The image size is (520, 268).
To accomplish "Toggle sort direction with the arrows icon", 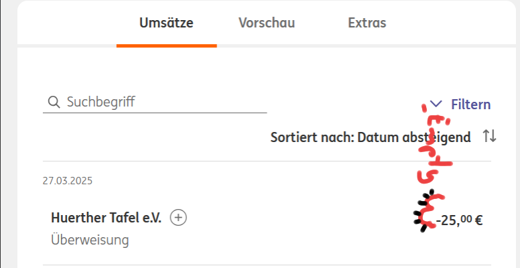I will click(490, 137).
